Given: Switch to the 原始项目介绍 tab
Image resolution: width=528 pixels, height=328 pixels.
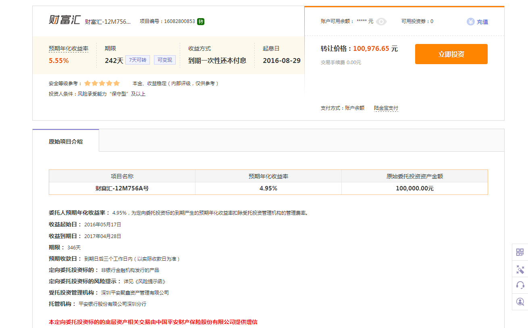Looking at the screenshot, I should coord(66,142).
